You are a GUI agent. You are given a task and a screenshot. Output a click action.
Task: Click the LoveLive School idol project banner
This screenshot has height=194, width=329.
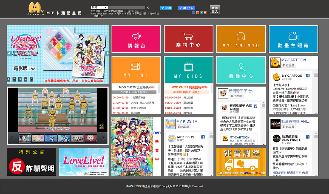[84, 162]
